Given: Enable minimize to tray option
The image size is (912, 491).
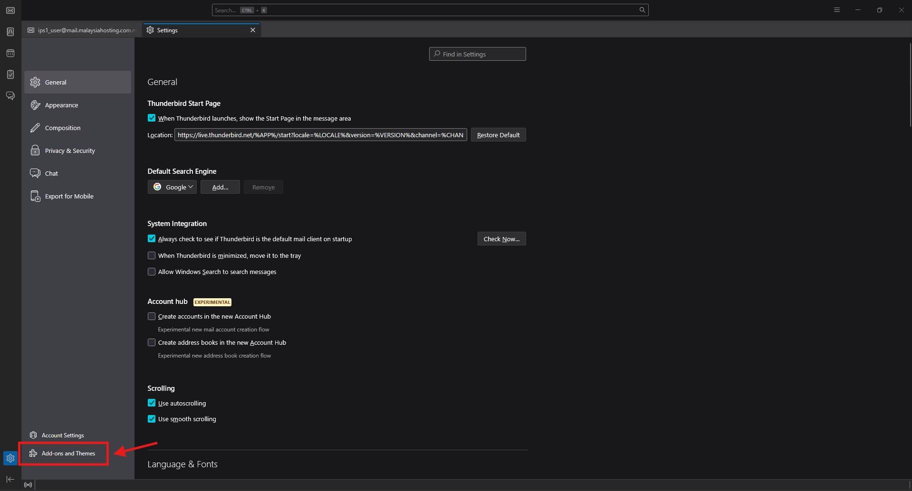Looking at the screenshot, I should [x=152, y=255].
